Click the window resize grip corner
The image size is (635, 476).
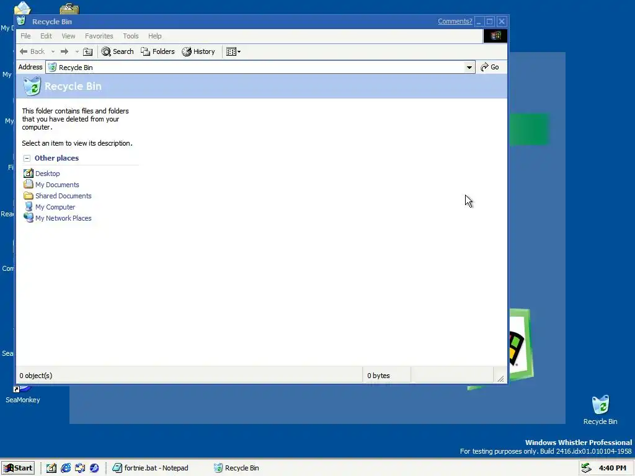(x=500, y=379)
